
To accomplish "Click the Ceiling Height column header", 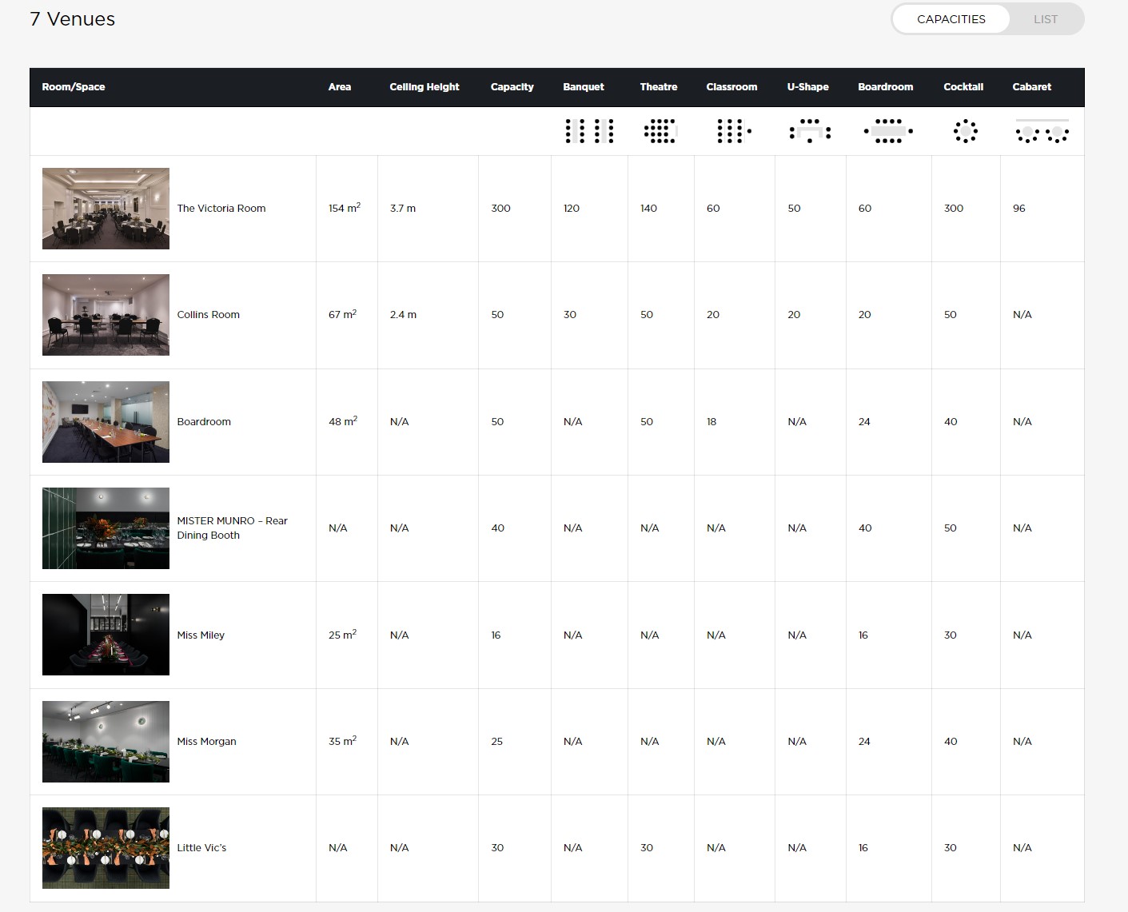I will tap(424, 87).
